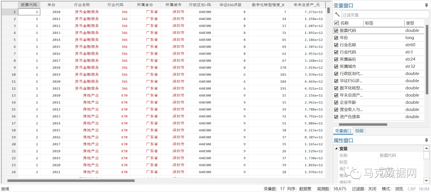Image resolution: width=431 pixels, height=192 pixels.
Task: Click properties panel scroll-down arrow
Action: tap(426, 181)
